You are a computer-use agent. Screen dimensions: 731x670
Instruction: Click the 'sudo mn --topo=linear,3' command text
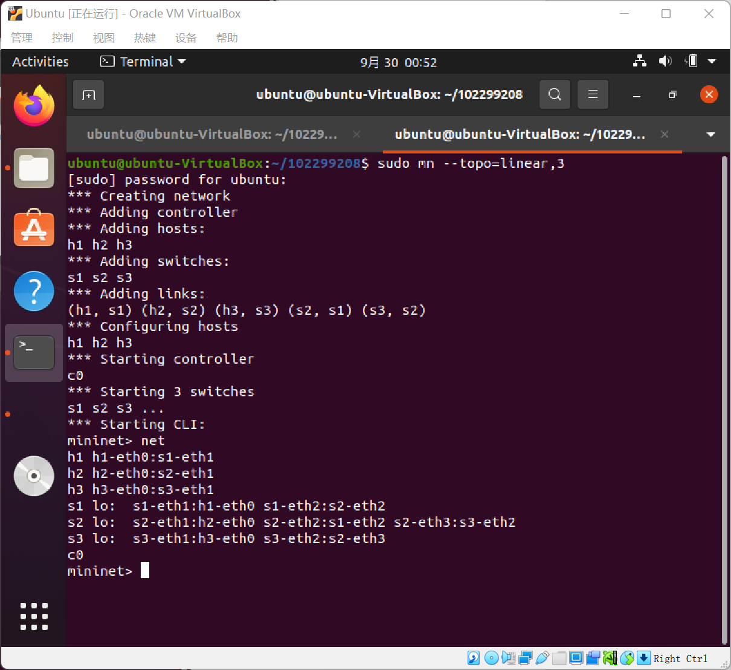pos(471,163)
